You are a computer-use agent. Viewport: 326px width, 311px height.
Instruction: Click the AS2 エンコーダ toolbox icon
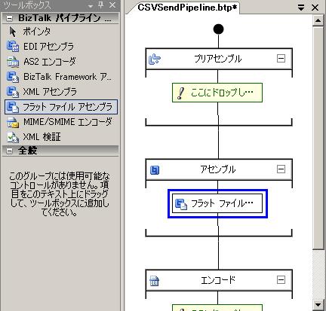13,62
